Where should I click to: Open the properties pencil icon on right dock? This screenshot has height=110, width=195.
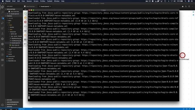click(193, 12)
